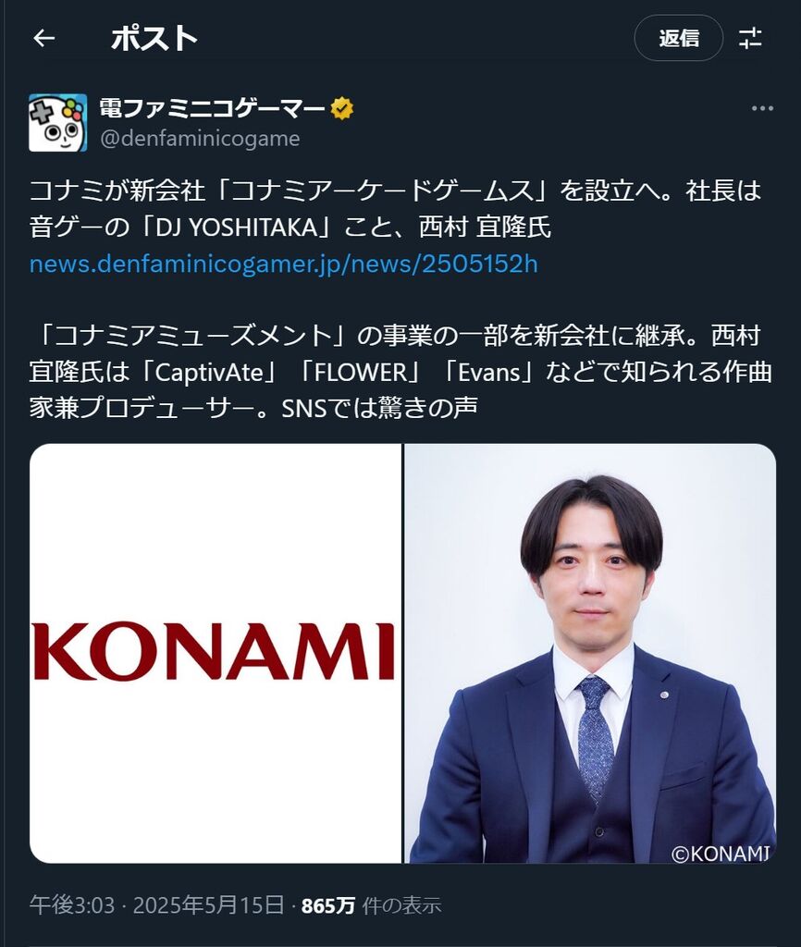Go back with the left arrow

[44, 39]
